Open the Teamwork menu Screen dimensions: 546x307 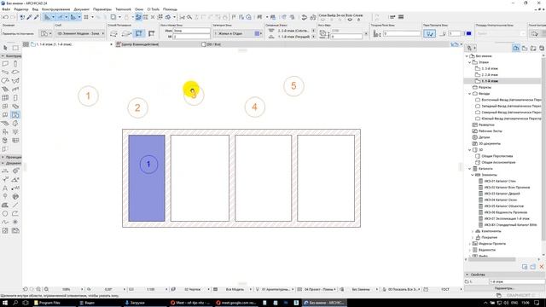(x=123, y=9)
